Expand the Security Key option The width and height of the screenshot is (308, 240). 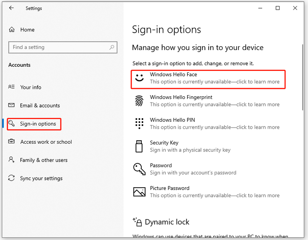(x=208, y=146)
